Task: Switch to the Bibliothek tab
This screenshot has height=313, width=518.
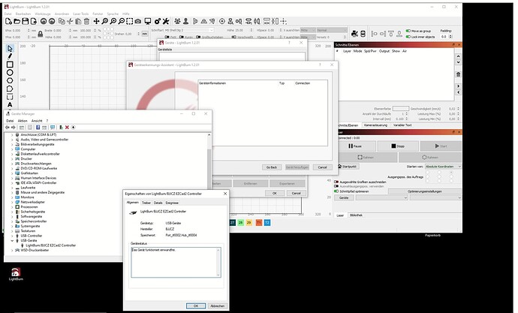Action: tap(356, 215)
